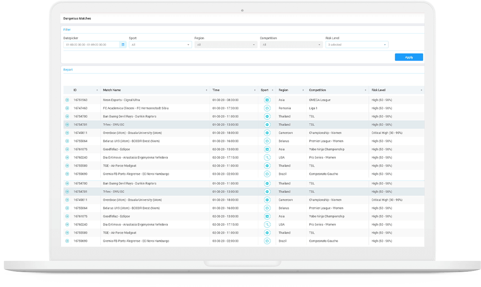Expand row details for match ID 16747463
This screenshot has width=481, height=287.
coord(67,108)
